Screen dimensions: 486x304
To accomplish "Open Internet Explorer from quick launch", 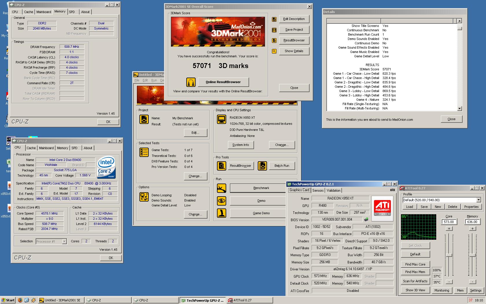I will (x=27, y=300).
